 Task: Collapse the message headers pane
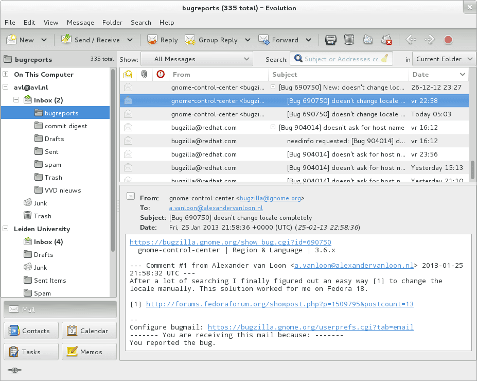coord(131,196)
